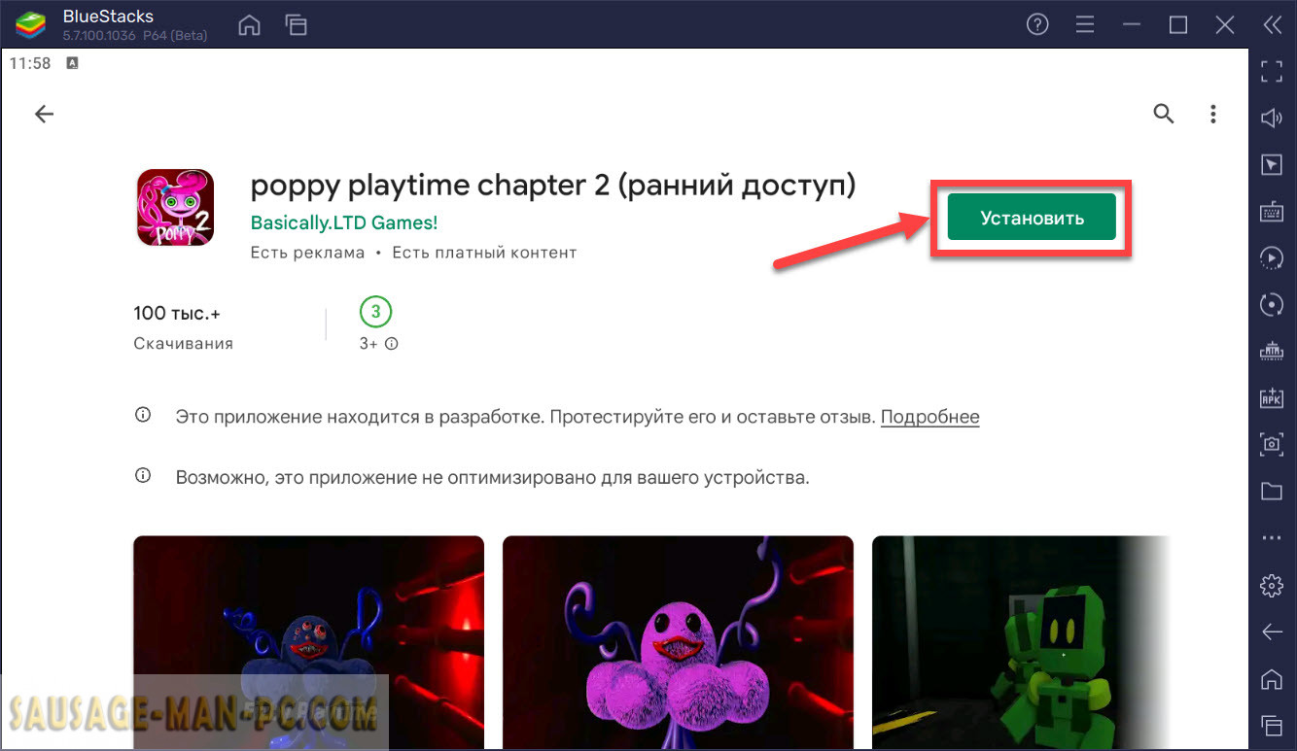The width and height of the screenshot is (1297, 751).
Task: Click the 100 тыс.+ downloads count
Action: click(x=177, y=313)
